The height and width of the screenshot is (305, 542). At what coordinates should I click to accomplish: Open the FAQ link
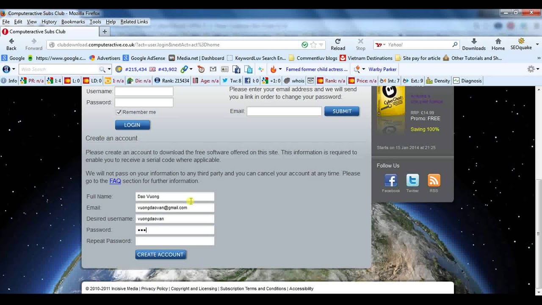(x=115, y=181)
